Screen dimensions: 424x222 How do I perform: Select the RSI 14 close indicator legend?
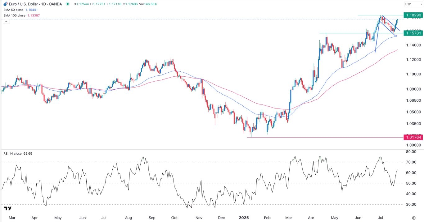[14, 153]
